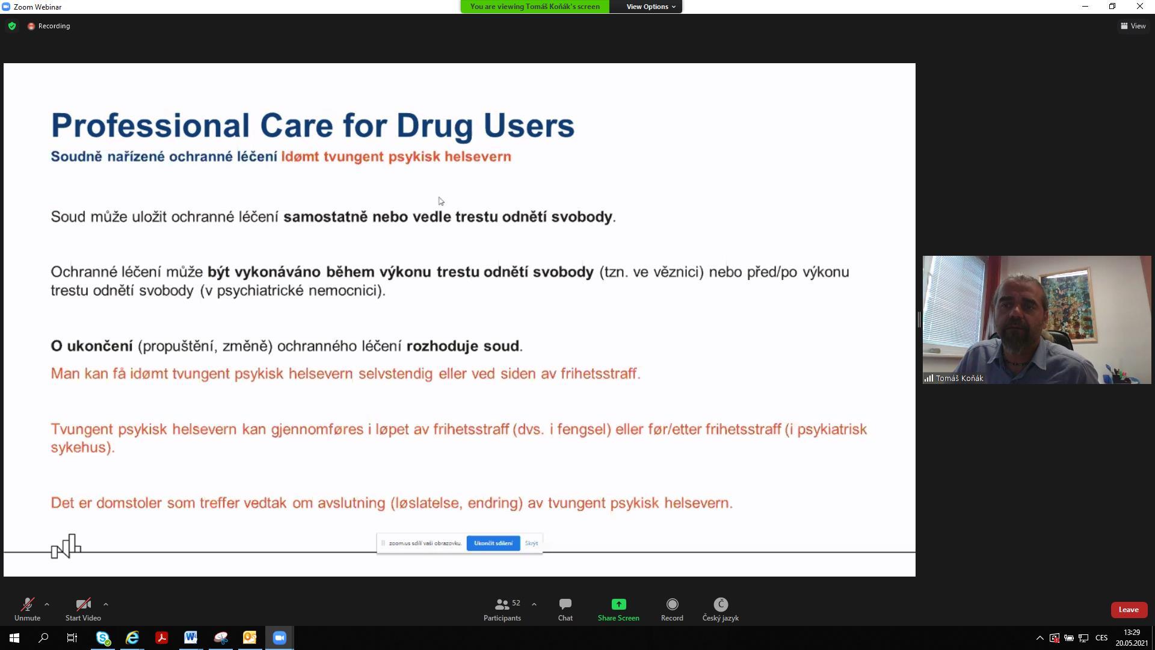Click the blue Ukončit sdílení button

coord(493,543)
